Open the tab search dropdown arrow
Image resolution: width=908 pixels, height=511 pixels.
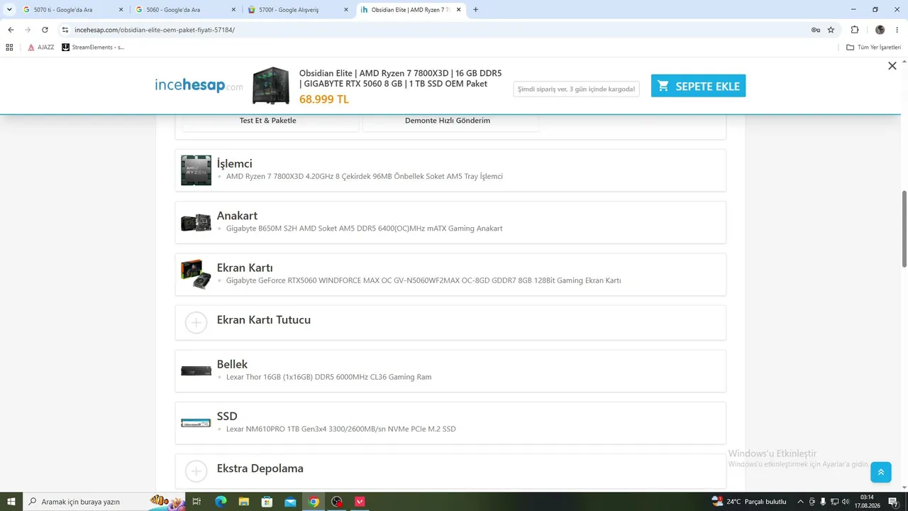click(x=9, y=10)
